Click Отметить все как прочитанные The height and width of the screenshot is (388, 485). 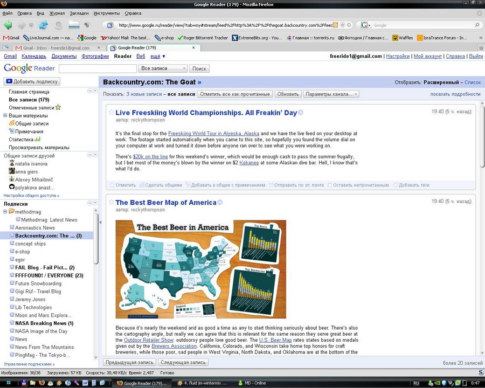[235, 94]
